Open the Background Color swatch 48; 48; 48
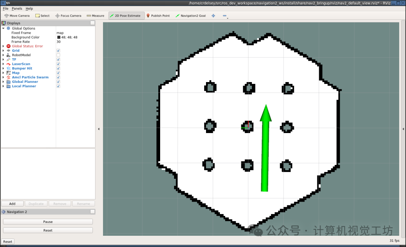 pyautogui.click(x=59, y=37)
